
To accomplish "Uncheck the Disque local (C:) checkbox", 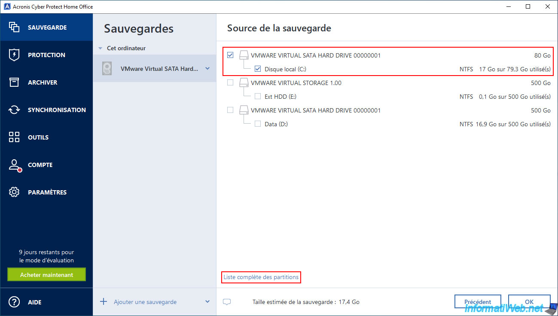I will tap(258, 69).
